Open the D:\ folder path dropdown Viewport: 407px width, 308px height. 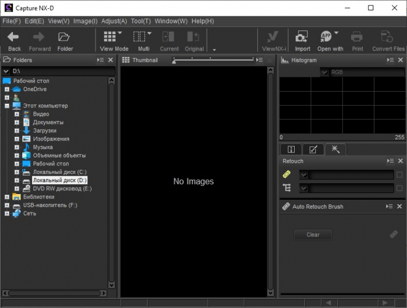pyautogui.click(x=7, y=71)
